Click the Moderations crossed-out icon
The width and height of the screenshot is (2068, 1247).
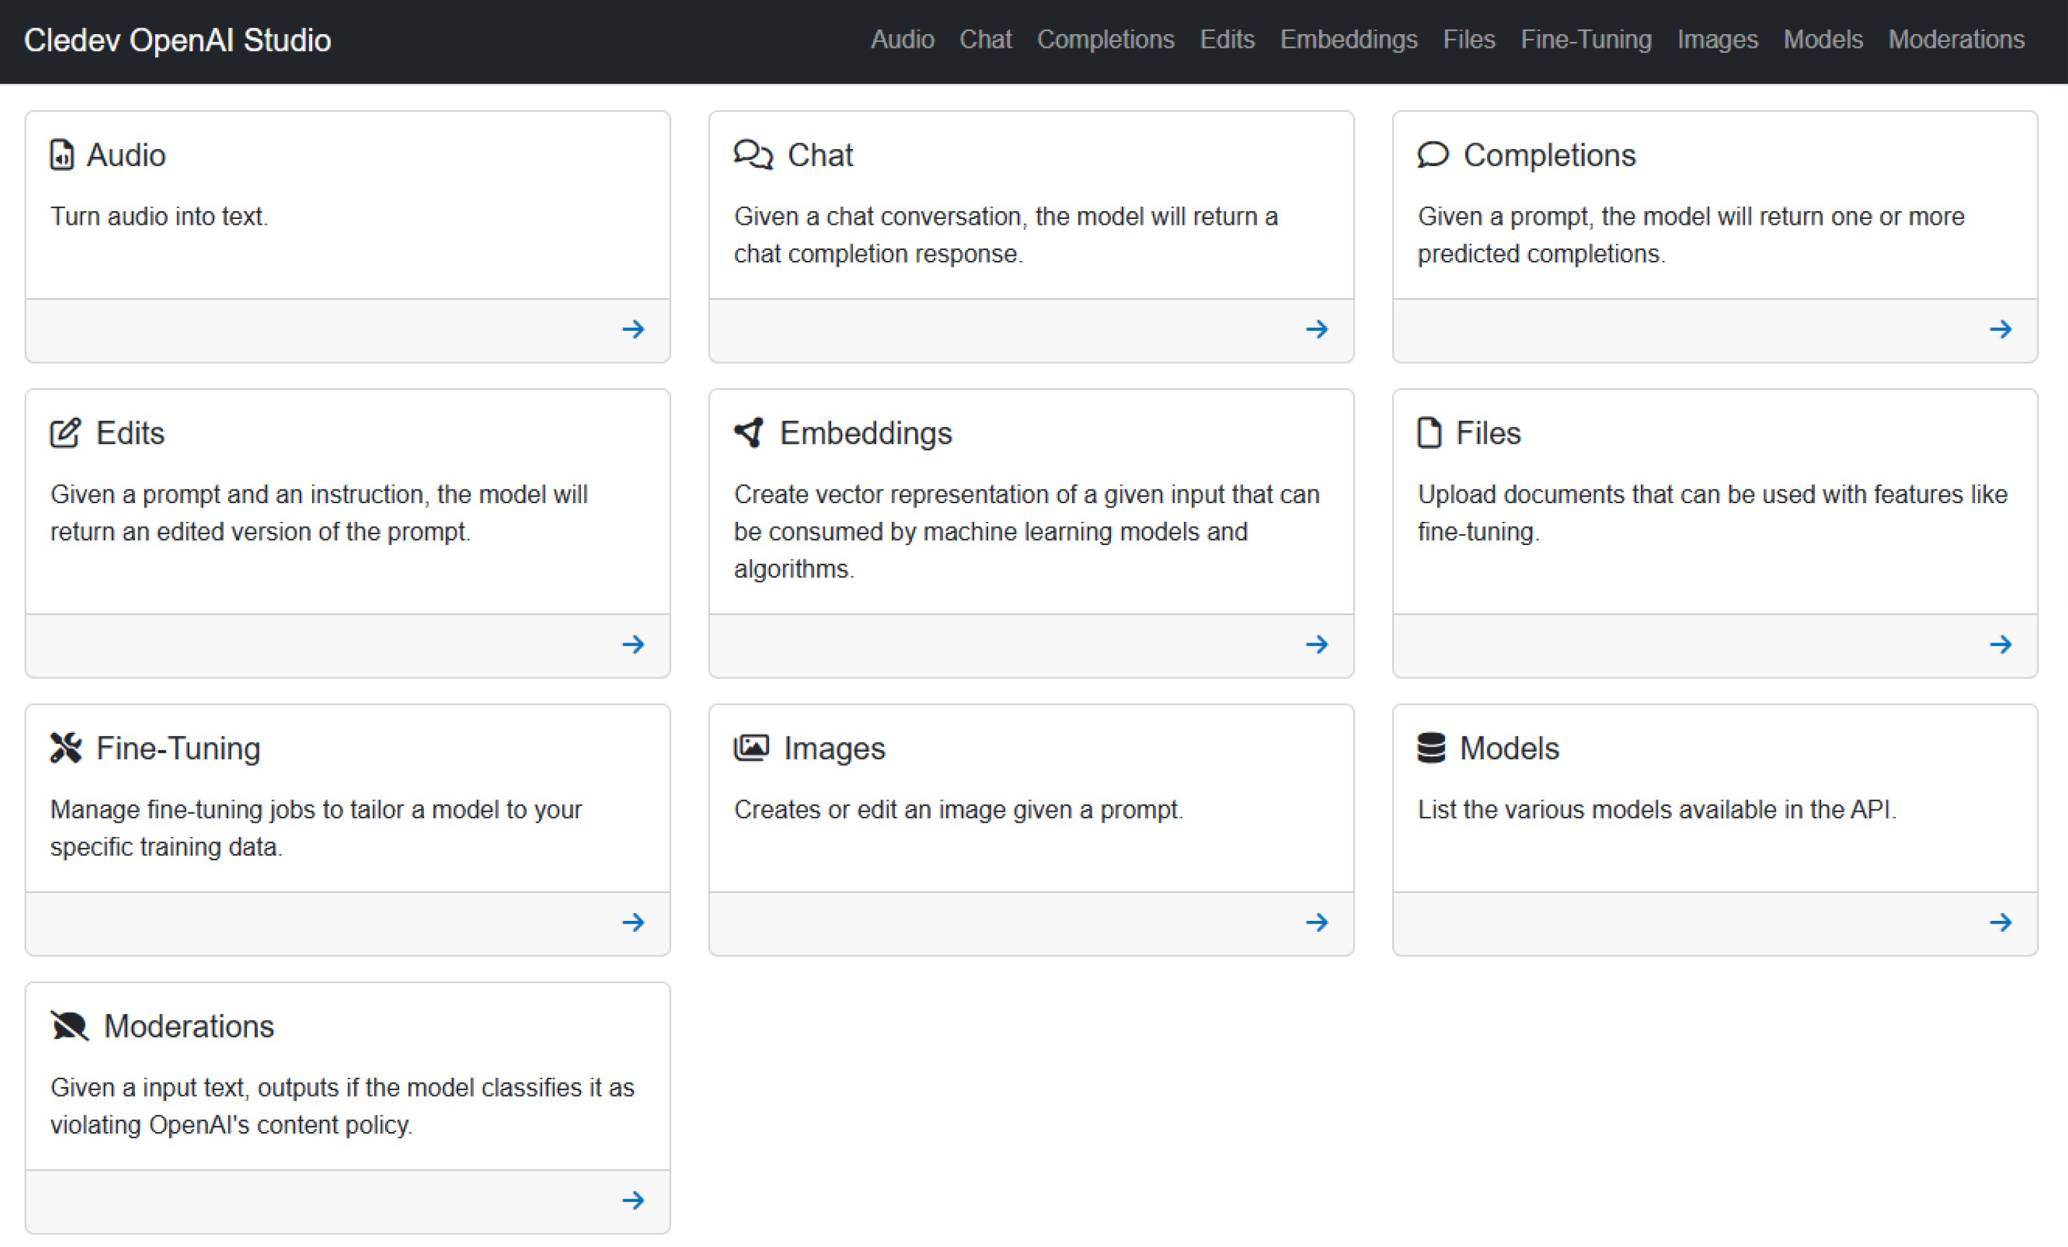pyautogui.click(x=70, y=1025)
